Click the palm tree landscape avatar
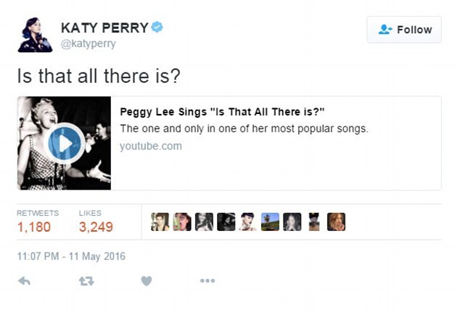The image size is (460, 313). (270, 221)
